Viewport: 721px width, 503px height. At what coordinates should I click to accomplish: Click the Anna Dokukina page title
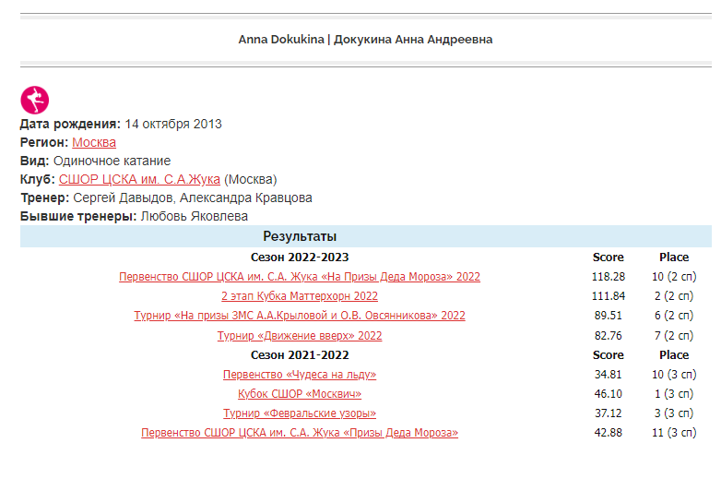[x=365, y=40]
